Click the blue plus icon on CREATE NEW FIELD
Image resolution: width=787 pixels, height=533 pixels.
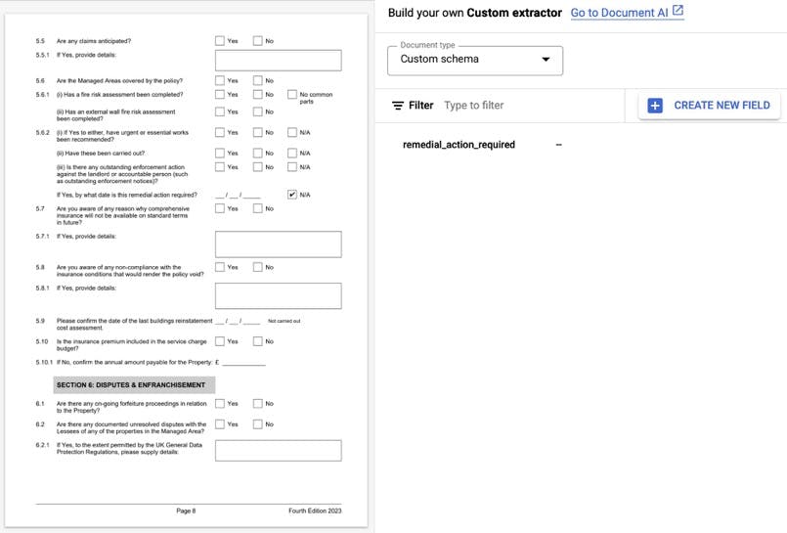click(x=655, y=106)
